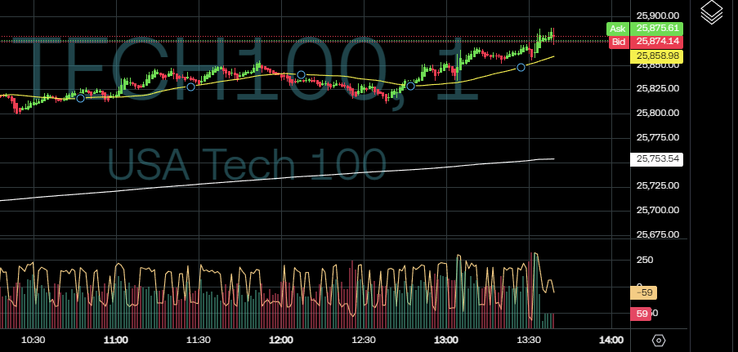
Task: Click the 25,900.00 price axis label
Action: (658, 15)
